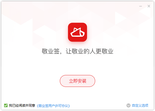
Task: Uncheck 我已经阅读并同意 checkbox
Action: point(6,106)
